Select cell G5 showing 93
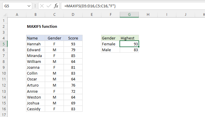This screenshot has width=205, height=117. (x=129, y=44)
